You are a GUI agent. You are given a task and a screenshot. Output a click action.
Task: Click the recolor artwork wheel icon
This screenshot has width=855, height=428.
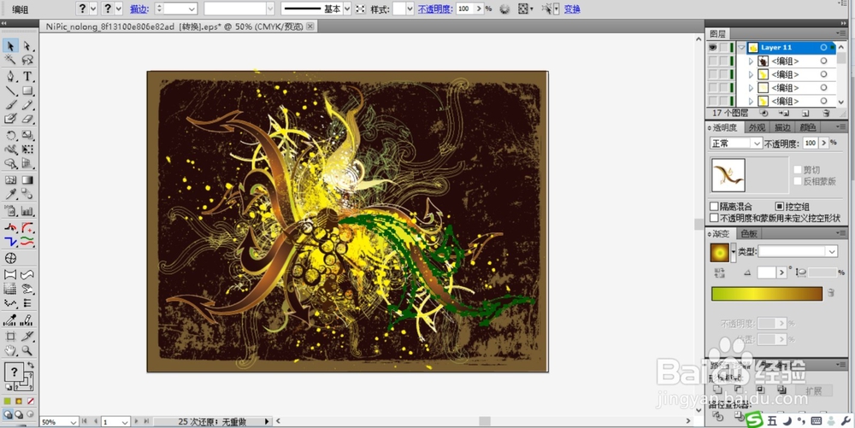point(504,9)
